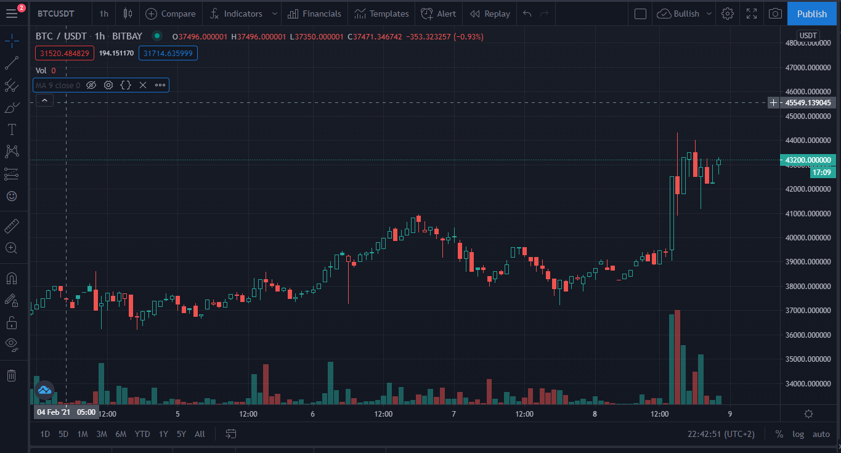
Task: Take a chart snapshot with camera icon
Action: pos(776,14)
